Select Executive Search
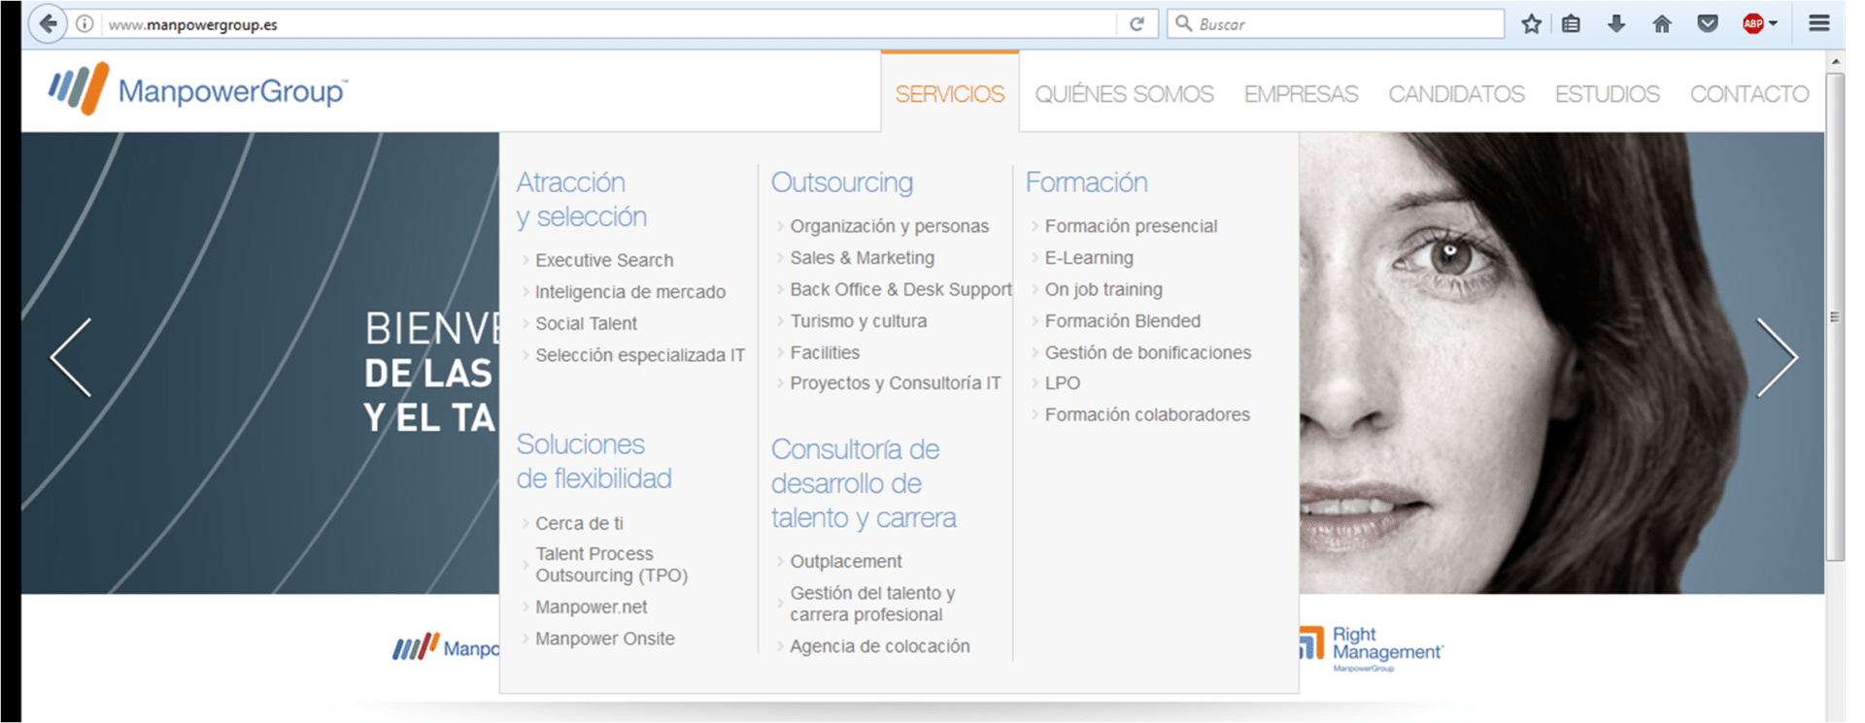This screenshot has width=1865, height=723. click(604, 260)
